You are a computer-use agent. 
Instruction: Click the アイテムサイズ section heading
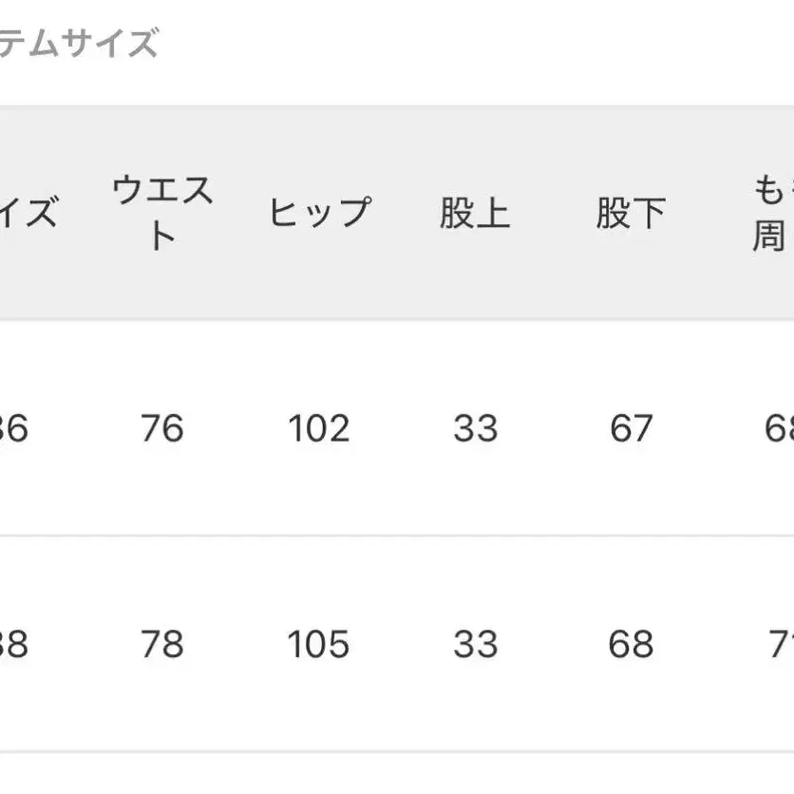tap(78, 44)
